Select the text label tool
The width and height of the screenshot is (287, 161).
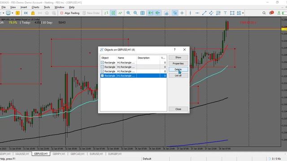tap(225, 13)
